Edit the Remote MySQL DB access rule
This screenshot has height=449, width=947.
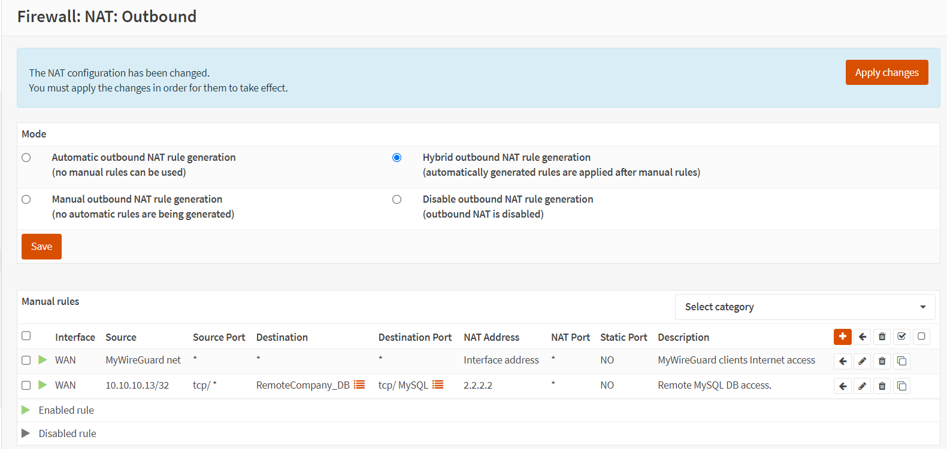pos(862,386)
